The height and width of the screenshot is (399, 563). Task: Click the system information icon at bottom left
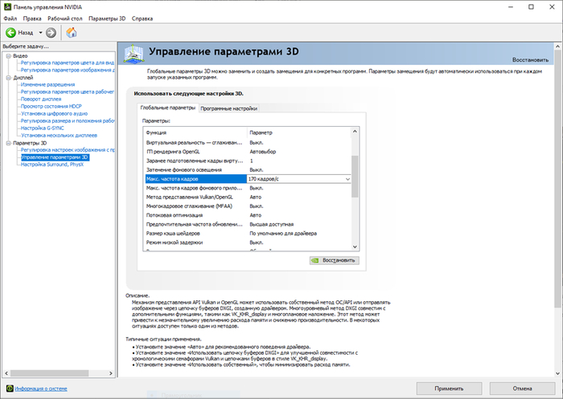(x=7, y=388)
